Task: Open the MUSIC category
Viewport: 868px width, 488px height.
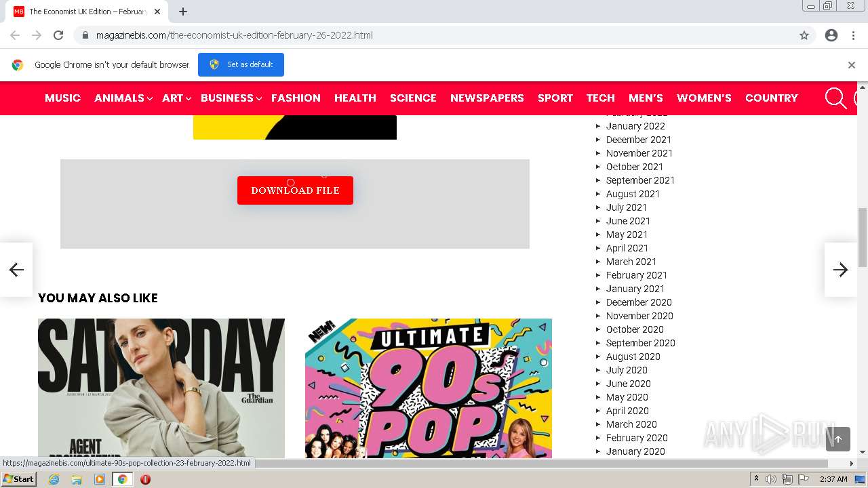Action: [62, 98]
